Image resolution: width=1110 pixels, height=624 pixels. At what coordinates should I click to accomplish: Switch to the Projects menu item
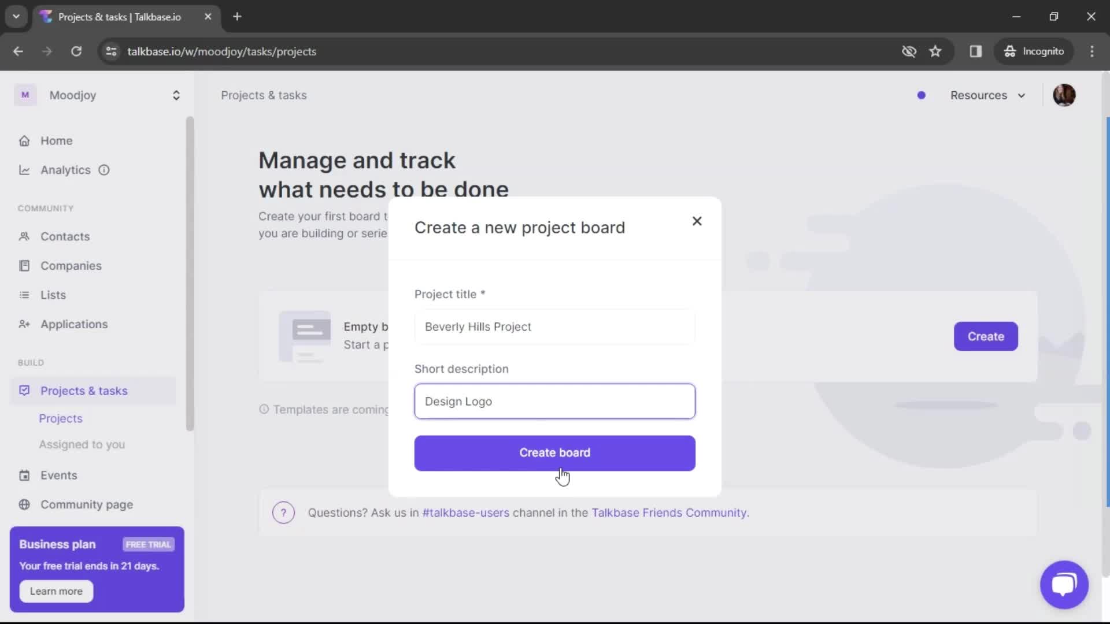tap(60, 418)
